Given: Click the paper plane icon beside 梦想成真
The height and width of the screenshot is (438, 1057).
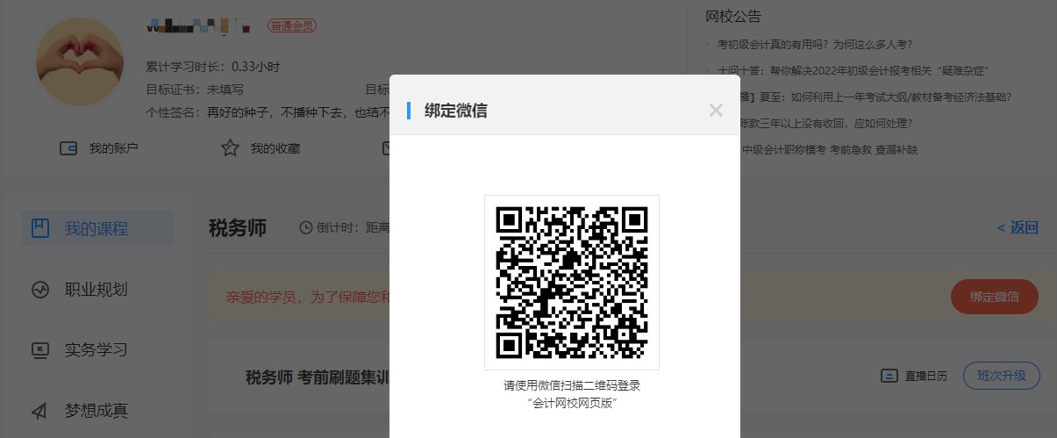Looking at the screenshot, I should click(x=40, y=410).
